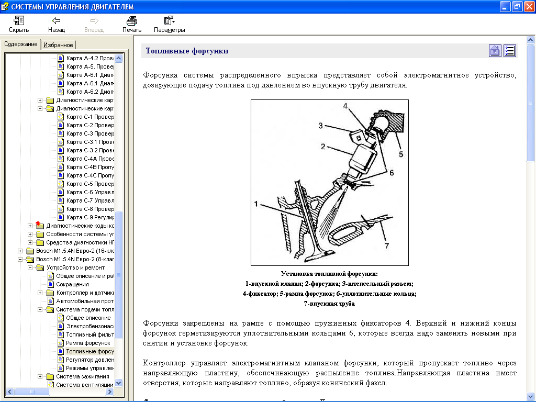Switch to the Избранное tab
This screenshot has width=536, height=402.
[x=58, y=45]
